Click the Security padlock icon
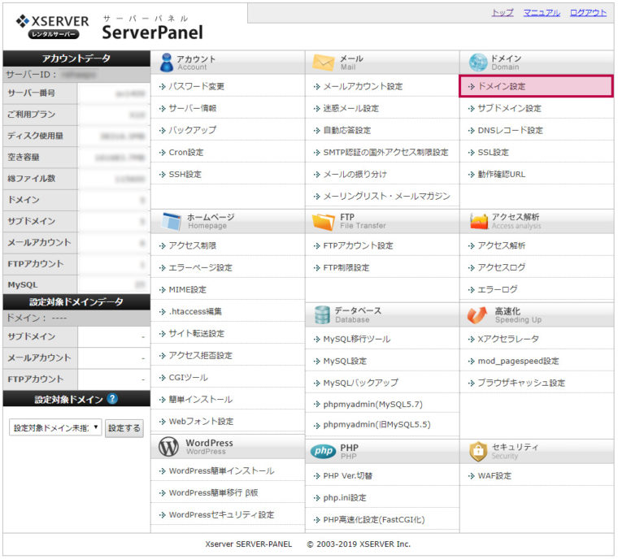 click(x=478, y=452)
